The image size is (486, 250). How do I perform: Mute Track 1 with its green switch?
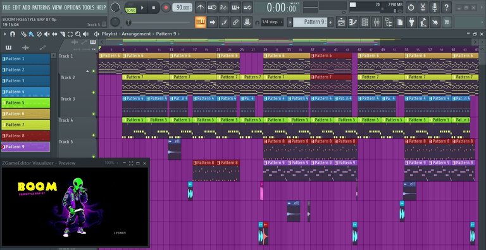(94, 71)
